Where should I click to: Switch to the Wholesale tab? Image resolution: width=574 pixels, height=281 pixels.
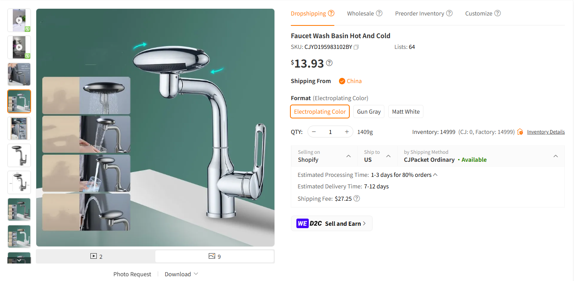360,13
